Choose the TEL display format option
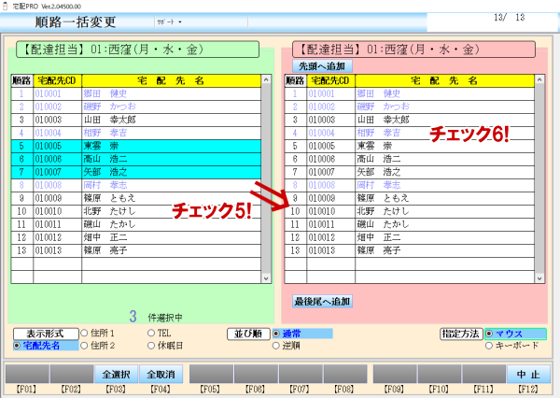Screen dimensions: 560x398 pyautogui.click(x=153, y=333)
